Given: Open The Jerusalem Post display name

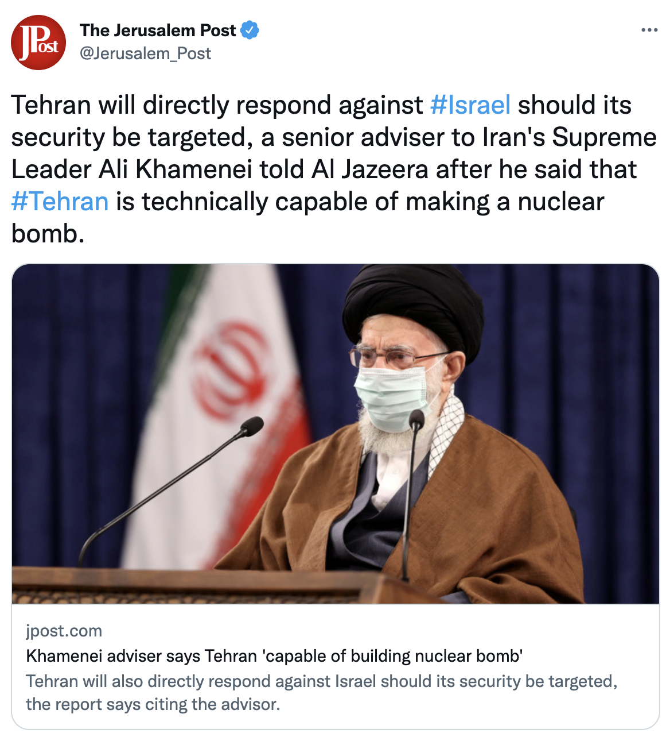Looking at the screenshot, I should pyautogui.click(x=158, y=30).
